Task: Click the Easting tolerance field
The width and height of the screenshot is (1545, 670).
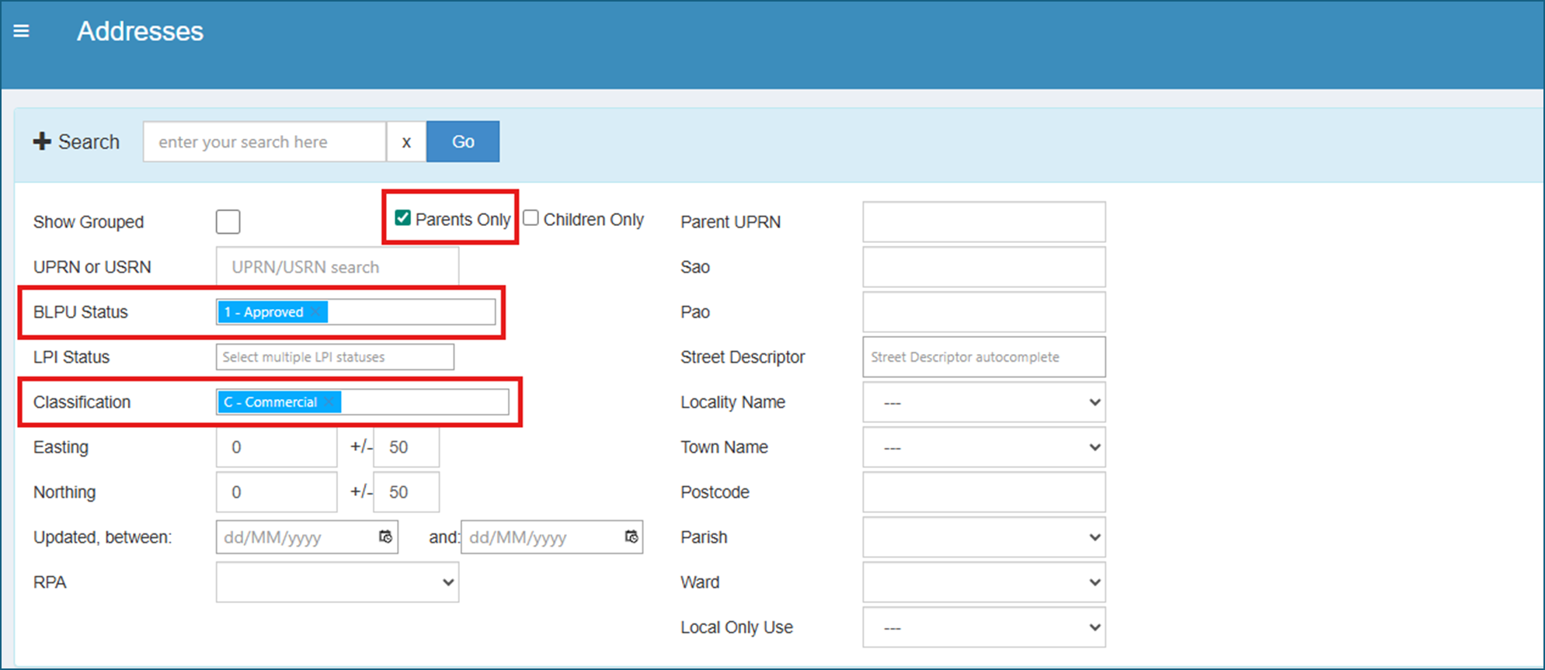Action: point(406,447)
